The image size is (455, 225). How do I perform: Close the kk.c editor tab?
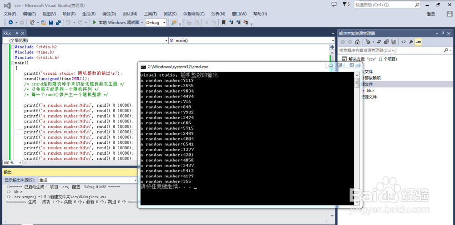coord(23,33)
